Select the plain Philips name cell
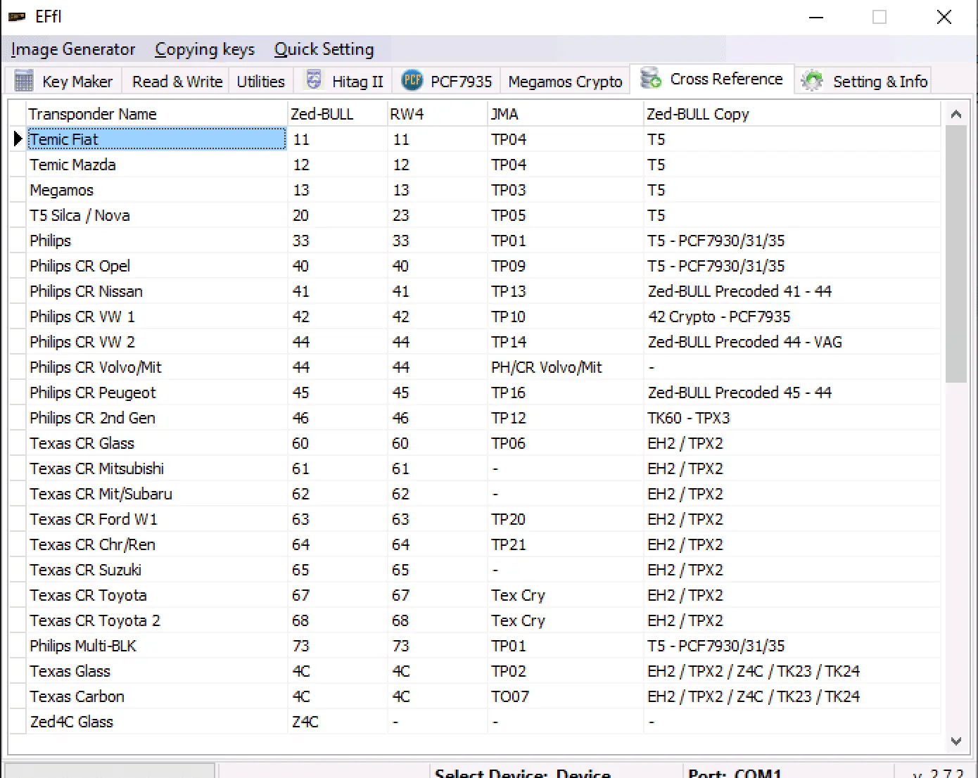This screenshot has width=978, height=778. click(x=157, y=241)
